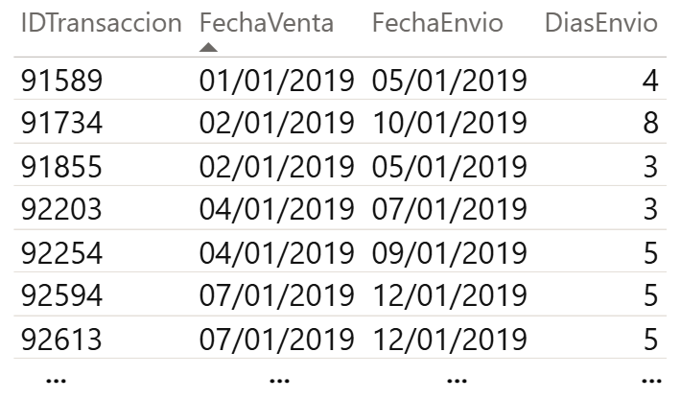Screen dimensions: 681x399
Task: Sort by the IDTransaccion column header
Action: point(101,24)
